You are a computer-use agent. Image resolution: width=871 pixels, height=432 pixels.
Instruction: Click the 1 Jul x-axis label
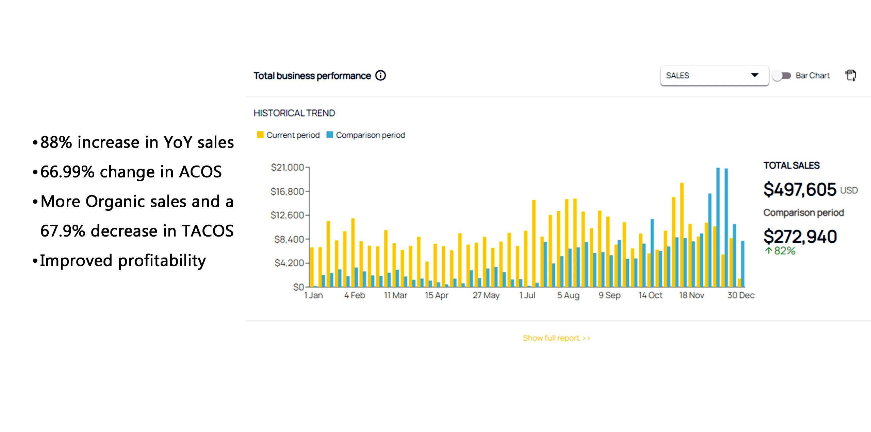pyautogui.click(x=527, y=295)
